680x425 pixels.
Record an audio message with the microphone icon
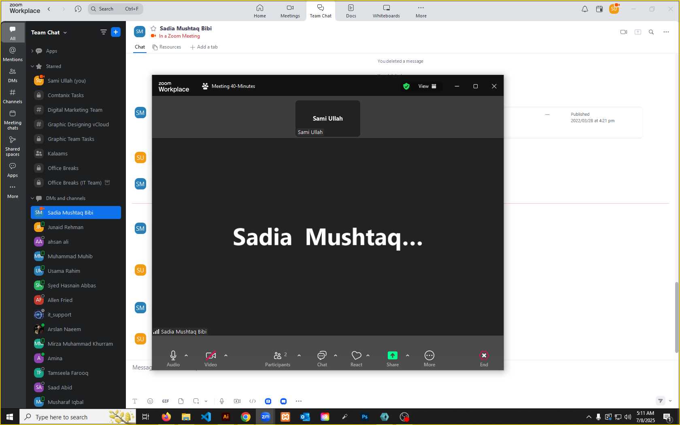[222, 401]
